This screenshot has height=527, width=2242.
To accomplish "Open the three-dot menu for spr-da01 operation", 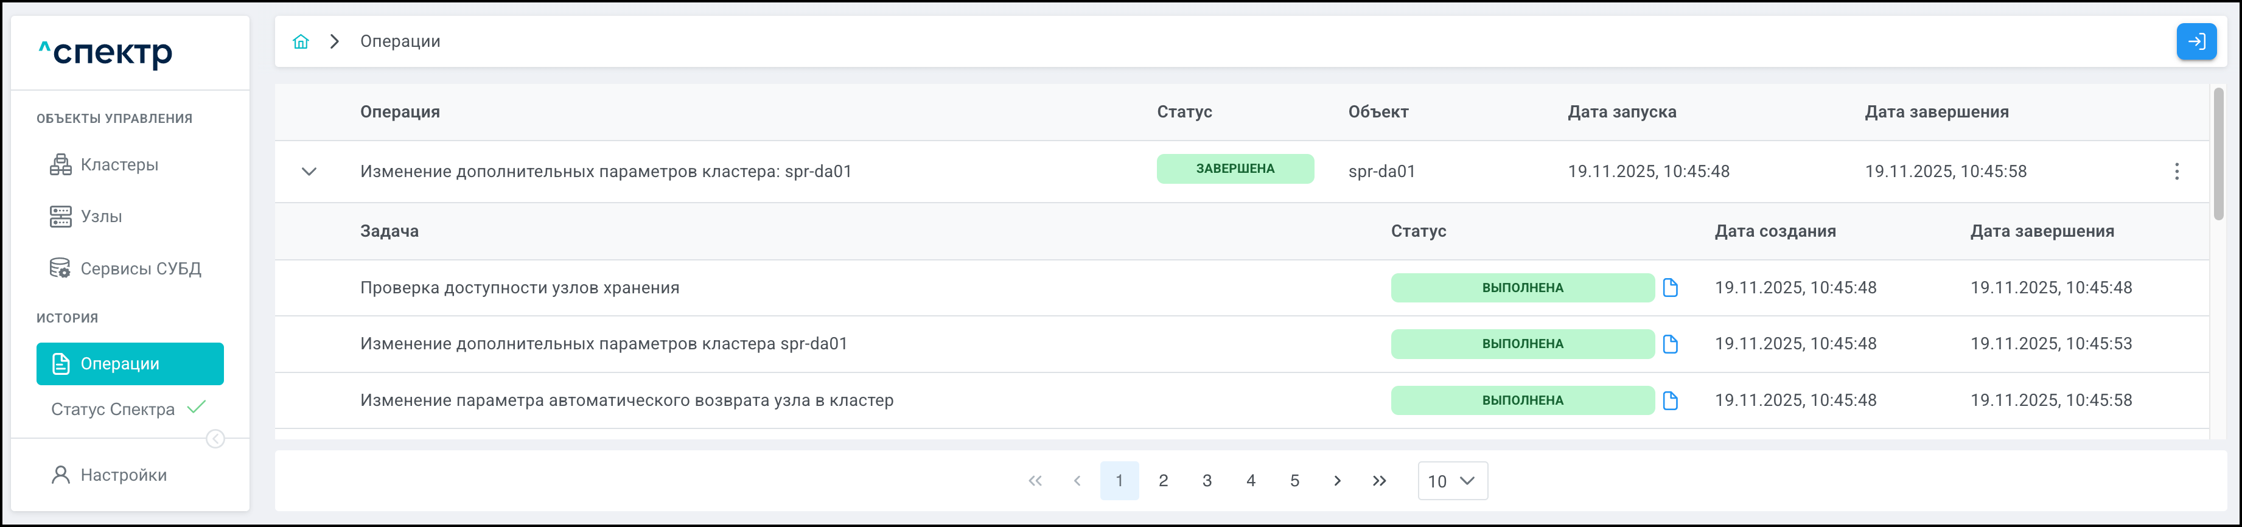I will [x=2176, y=172].
